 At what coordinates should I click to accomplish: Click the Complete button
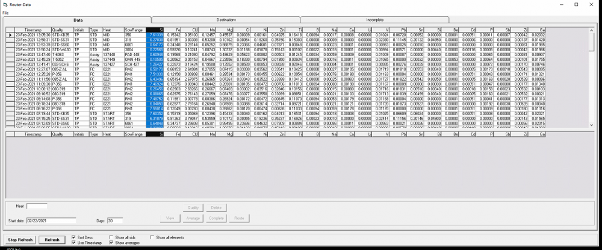[x=216, y=218]
